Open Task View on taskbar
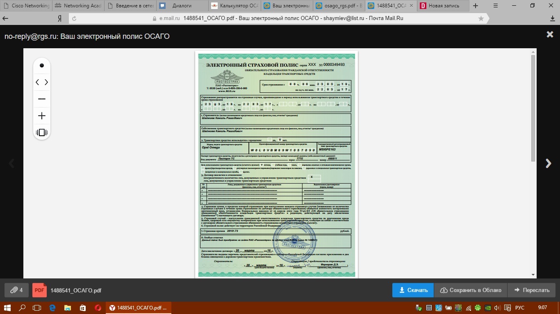Viewport: 560px width, 314px height. click(37, 307)
